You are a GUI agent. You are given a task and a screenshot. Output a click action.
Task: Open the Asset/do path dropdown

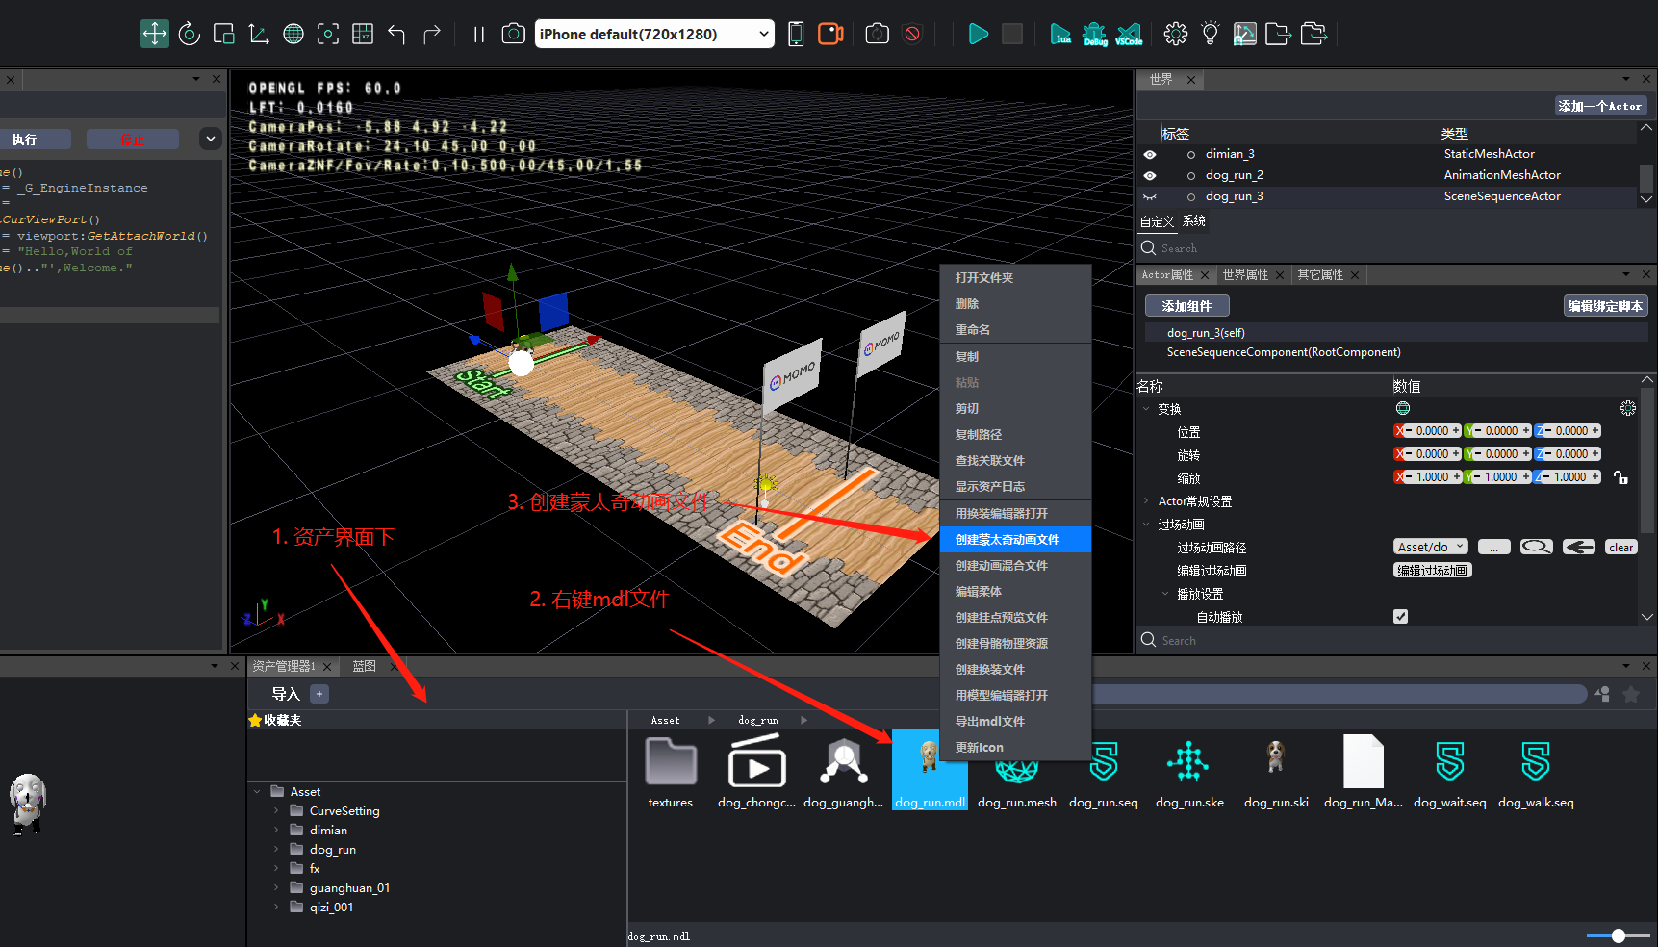pyautogui.click(x=1430, y=547)
